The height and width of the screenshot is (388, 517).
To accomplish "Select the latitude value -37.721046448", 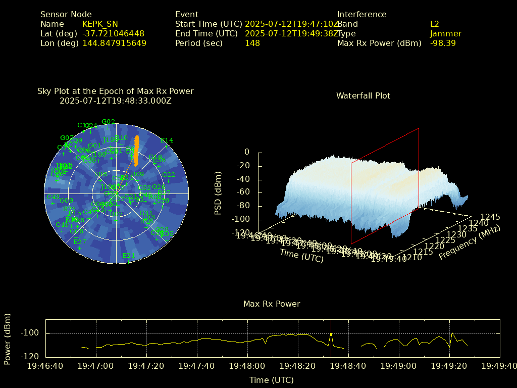I will point(113,34).
